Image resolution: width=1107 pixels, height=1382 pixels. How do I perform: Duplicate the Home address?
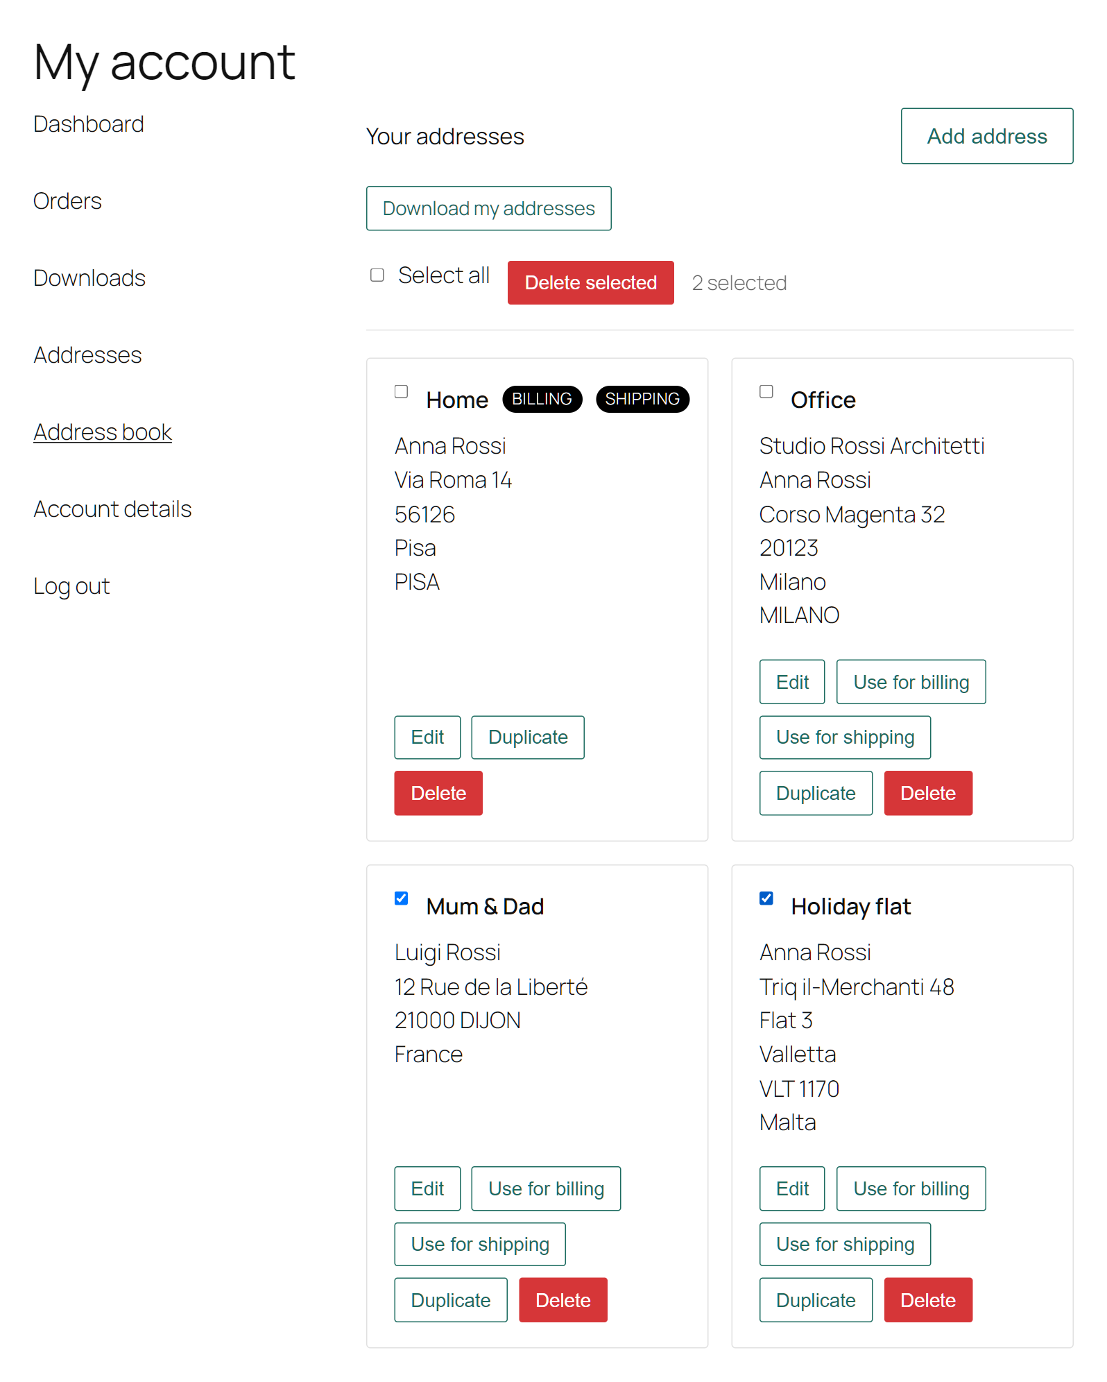(528, 737)
